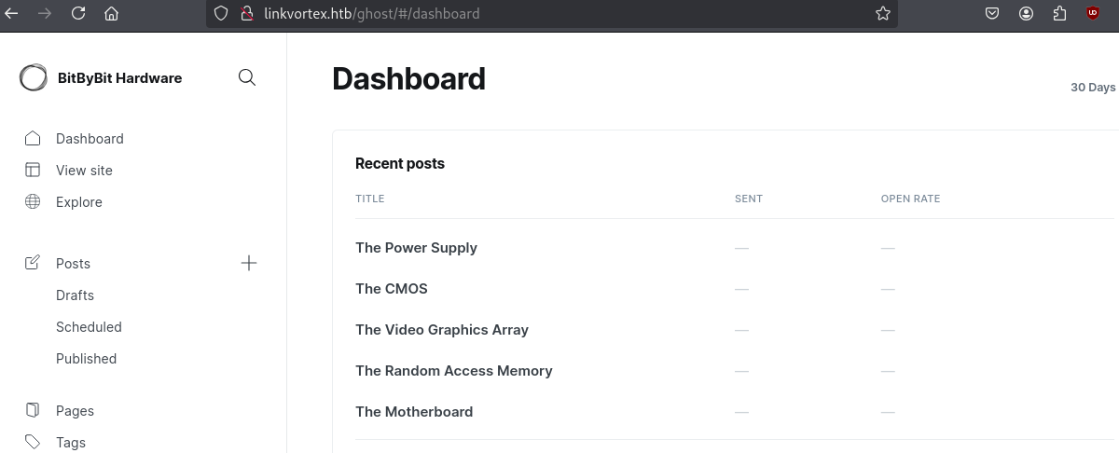Open the uBlock Origin extension icon

pos(1093,13)
